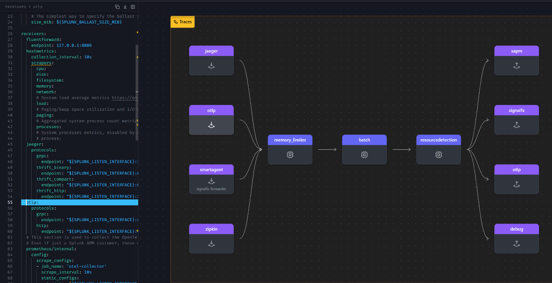Click job_name 'otel-collector' line

tap(71, 266)
